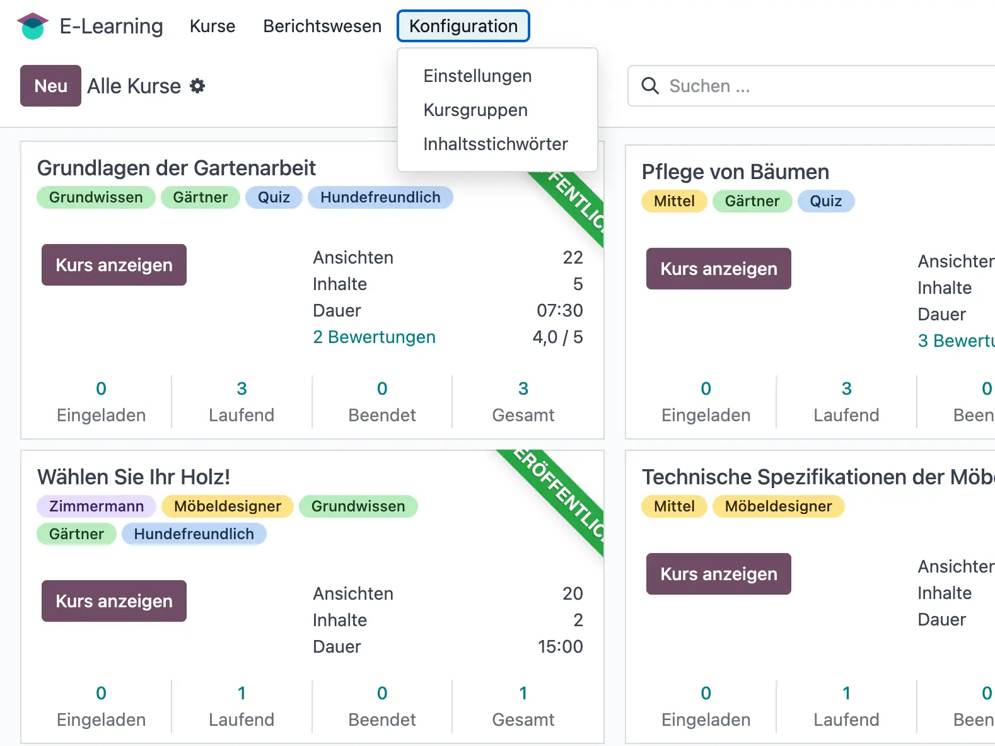Image resolution: width=995 pixels, height=746 pixels.
Task: Open the 2 Bewertungen link
Action: tap(374, 337)
